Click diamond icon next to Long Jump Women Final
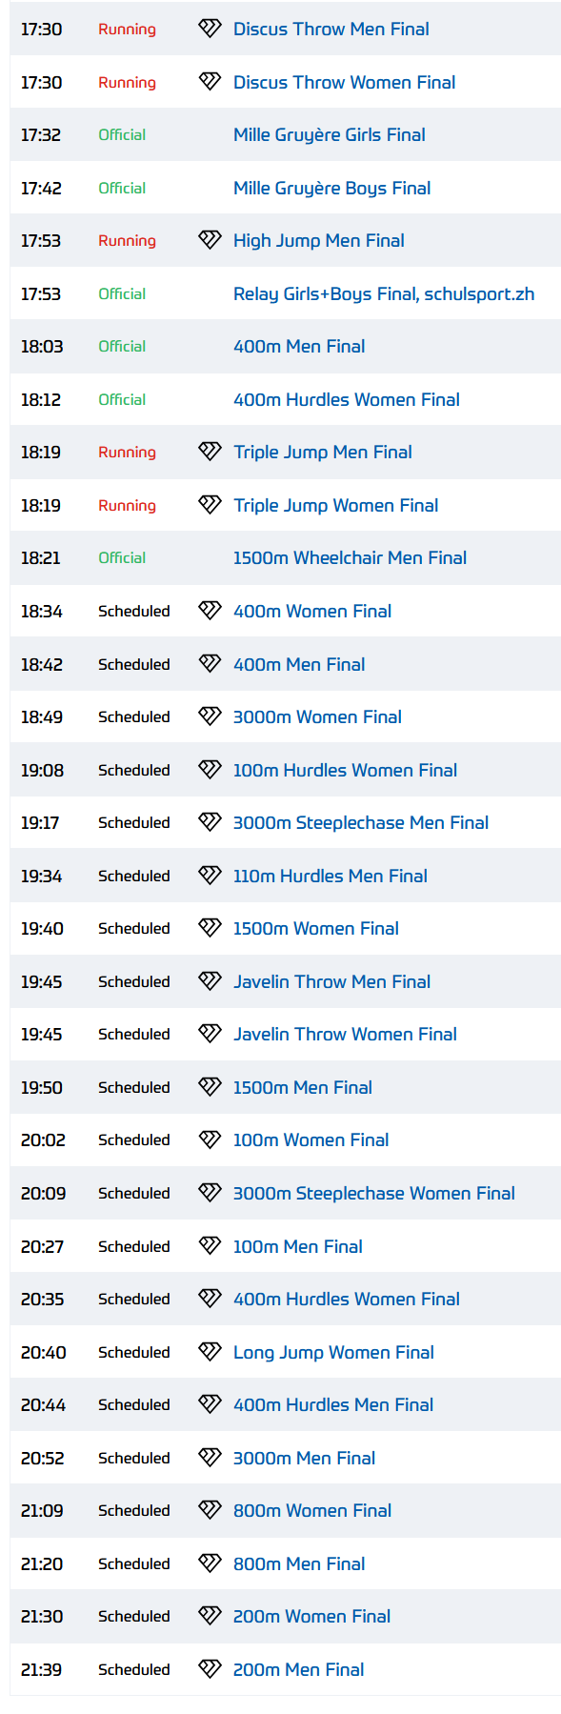 (x=210, y=1351)
